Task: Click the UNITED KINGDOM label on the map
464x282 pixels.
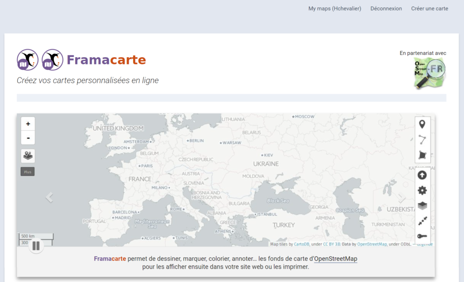Action: (118, 129)
